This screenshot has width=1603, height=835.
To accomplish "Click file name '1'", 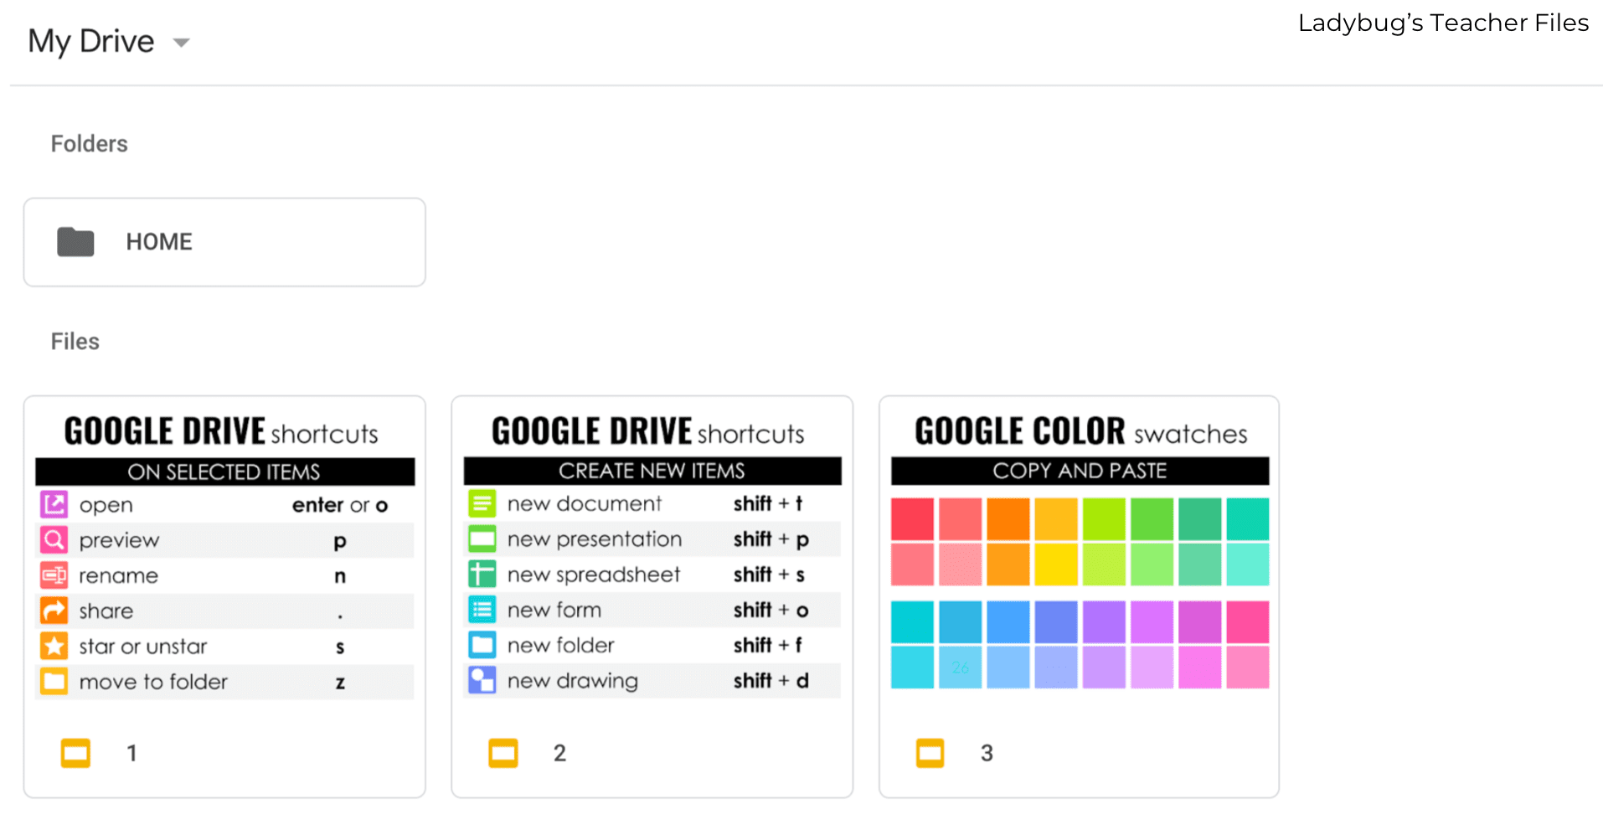I will point(131,753).
